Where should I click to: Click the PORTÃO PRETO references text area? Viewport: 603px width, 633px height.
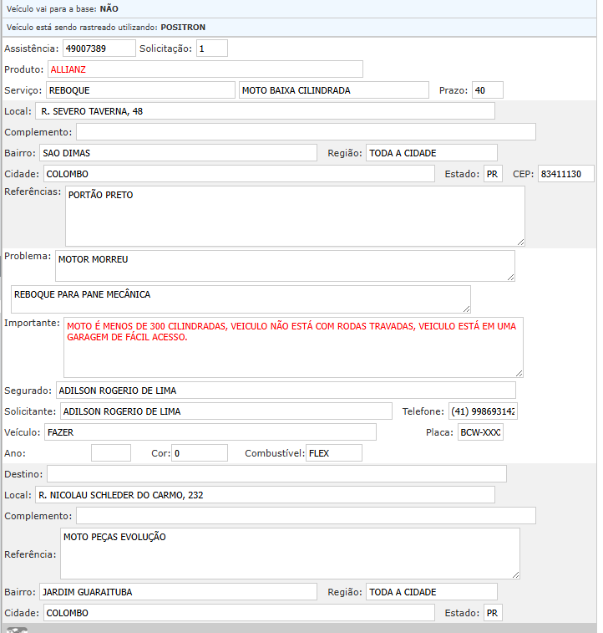(x=294, y=216)
